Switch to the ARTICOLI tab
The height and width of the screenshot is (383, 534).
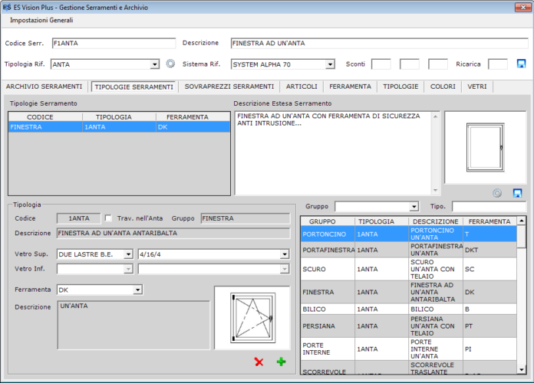click(302, 87)
